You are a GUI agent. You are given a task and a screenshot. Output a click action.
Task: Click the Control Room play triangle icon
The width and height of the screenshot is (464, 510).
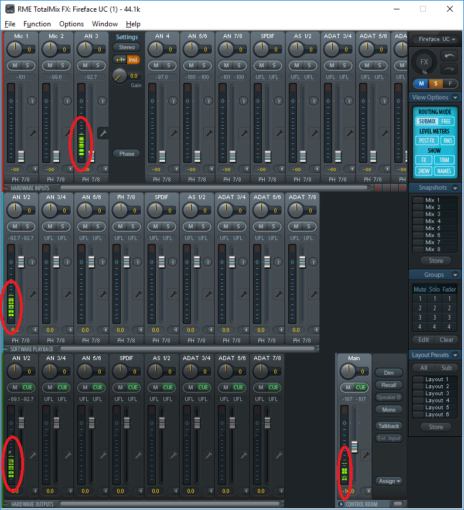(x=341, y=504)
